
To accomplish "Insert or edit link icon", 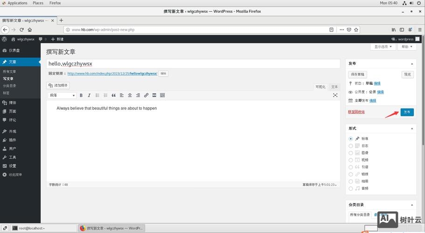I will pyautogui.click(x=146, y=95).
